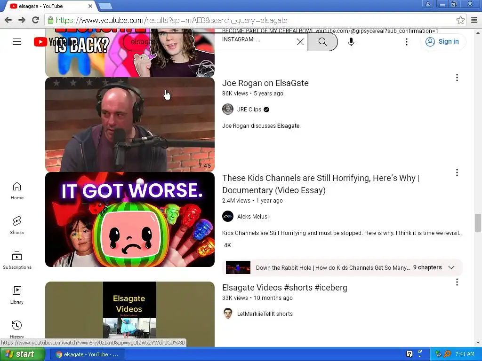
Task: Open These Kids Channels are Still Horrifying title
Action: click(x=321, y=184)
